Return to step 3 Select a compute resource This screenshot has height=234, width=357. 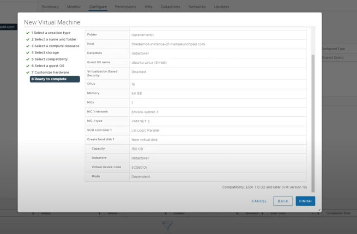(55, 46)
